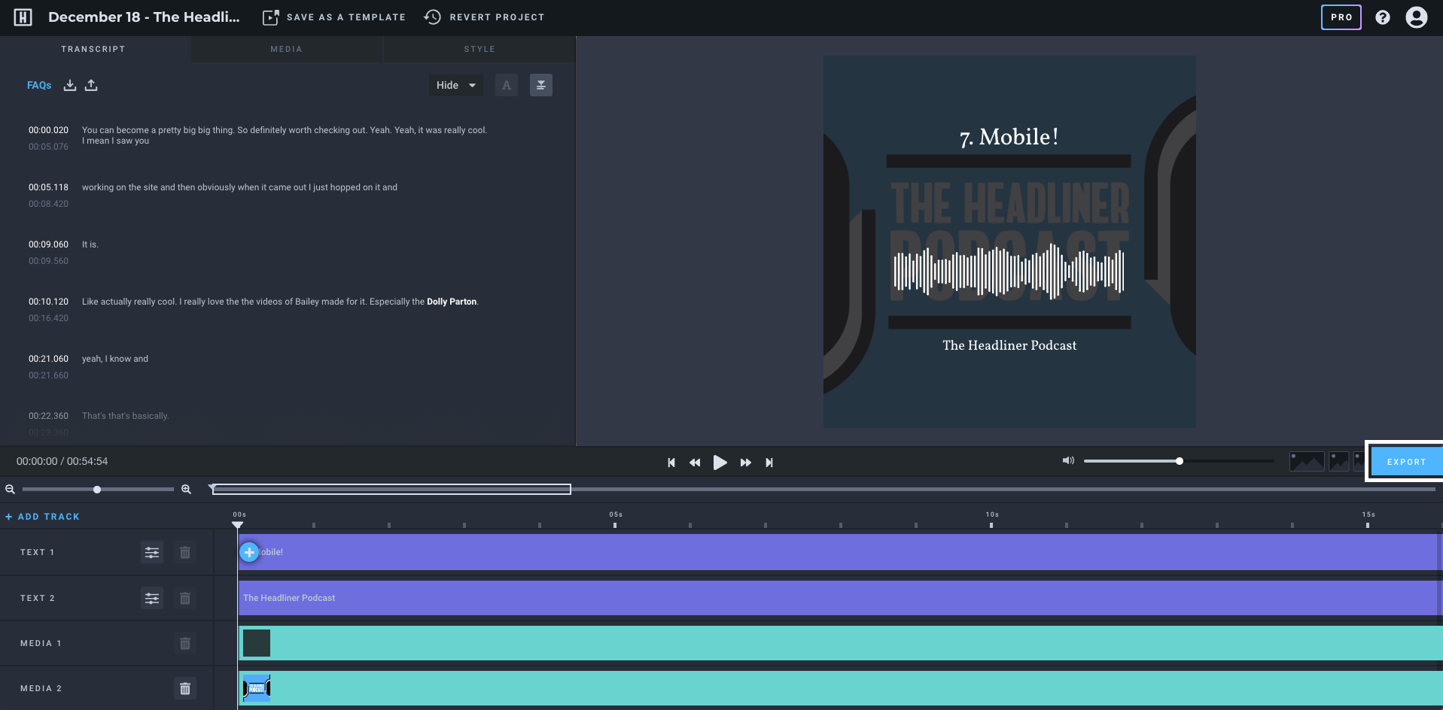Click the white waveform in the preview
This screenshot has width=1443, height=710.
[1009, 271]
